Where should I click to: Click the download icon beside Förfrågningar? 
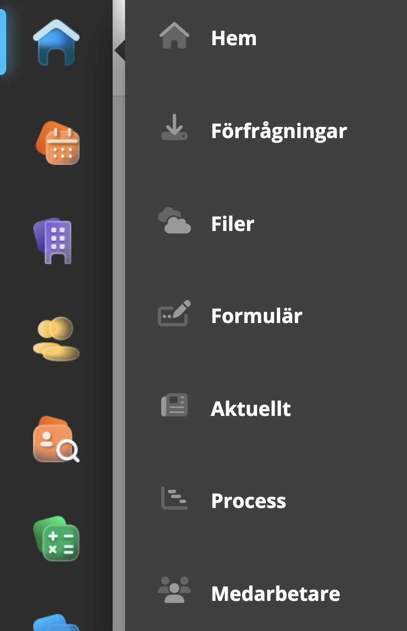point(174,127)
